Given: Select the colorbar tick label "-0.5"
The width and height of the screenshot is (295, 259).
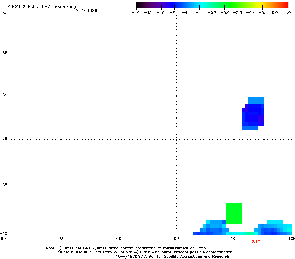Looking at the screenshot, I should (x=237, y=13).
